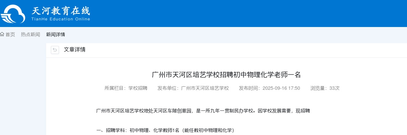Click the cloud logo icon
407x135 pixels.
[13, 13]
